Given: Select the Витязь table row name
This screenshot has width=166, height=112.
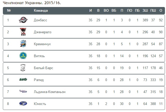Looking at the screenshot, I should coord(40,56).
